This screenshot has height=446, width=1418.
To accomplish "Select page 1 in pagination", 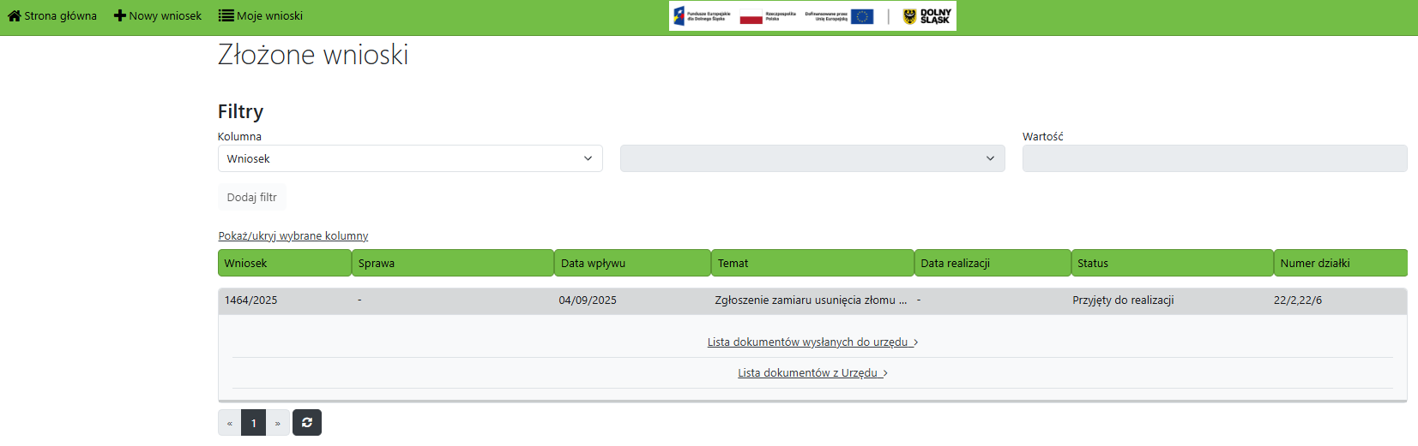I will 254,423.
